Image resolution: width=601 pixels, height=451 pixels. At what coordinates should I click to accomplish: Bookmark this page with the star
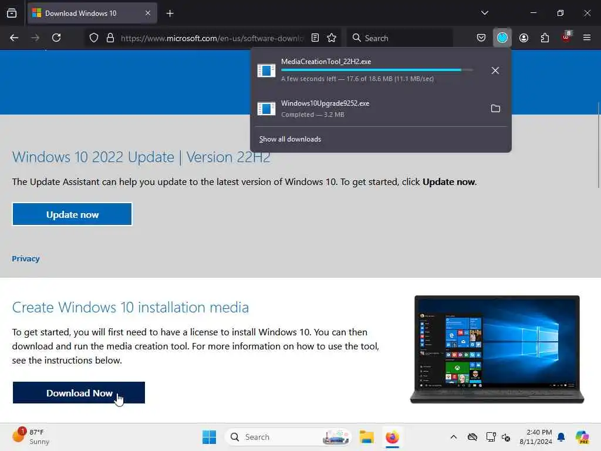[x=332, y=38]
